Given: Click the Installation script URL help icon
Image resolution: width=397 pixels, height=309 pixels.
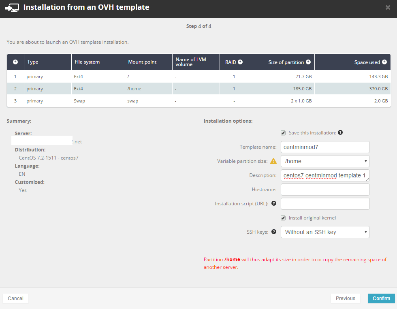Looking at the screenshot, I should [274, 203].
